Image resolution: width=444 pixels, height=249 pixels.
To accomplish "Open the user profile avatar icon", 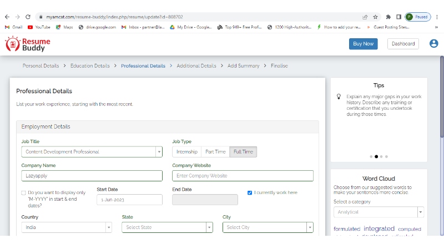I will point(433,44).
